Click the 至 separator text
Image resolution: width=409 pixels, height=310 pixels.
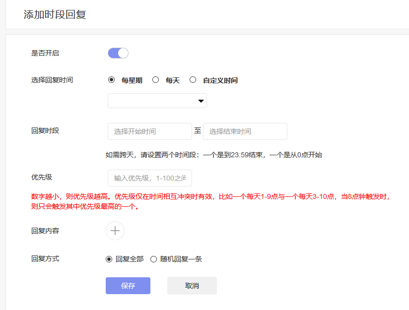point(198,130)
